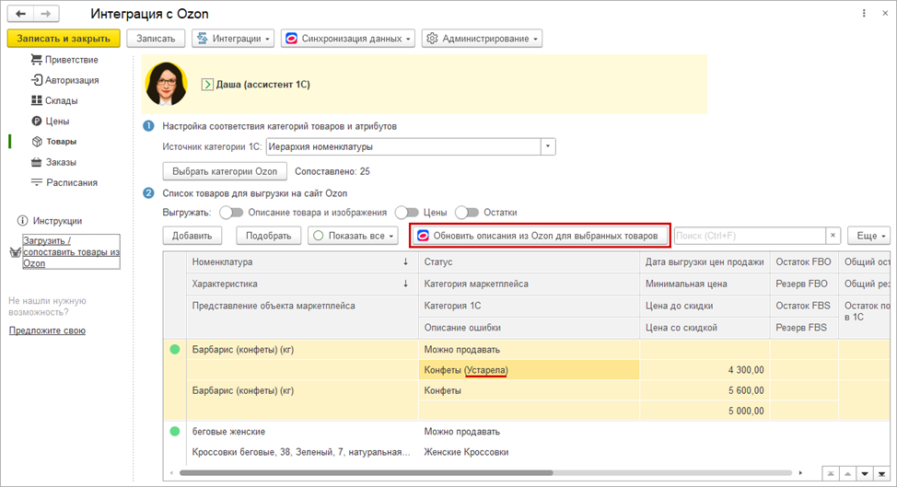
Task: Clear the search field with the x icon
Action: pyautogui.click(x=833, y=236)
